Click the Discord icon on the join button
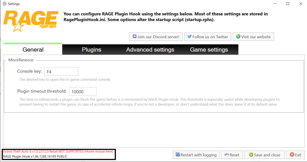 pos(134,37)
